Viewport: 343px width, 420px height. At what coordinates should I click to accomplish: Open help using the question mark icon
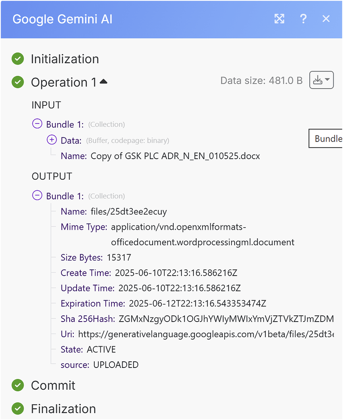303,19
